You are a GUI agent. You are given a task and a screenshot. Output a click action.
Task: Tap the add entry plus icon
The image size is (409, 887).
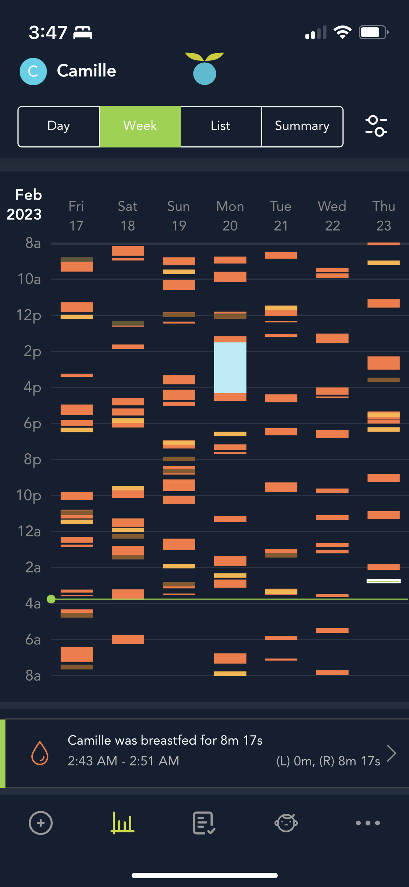[41, 823]
